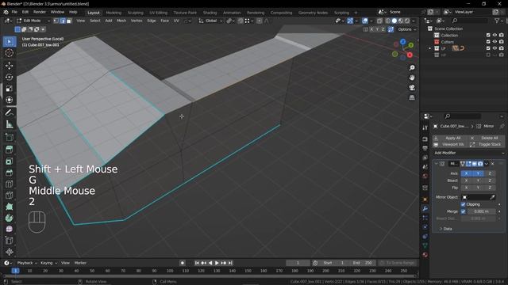Switch perspective/orthographic grid icon

pyautogui.click(x=412, y=97)
